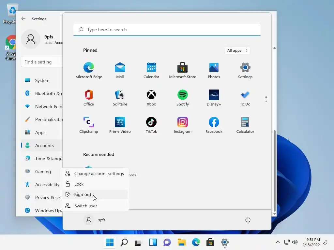This screenshot has height=250, width=334.
Task: Click the Google Chrome desktop shortcut
Action: [10, 48]
